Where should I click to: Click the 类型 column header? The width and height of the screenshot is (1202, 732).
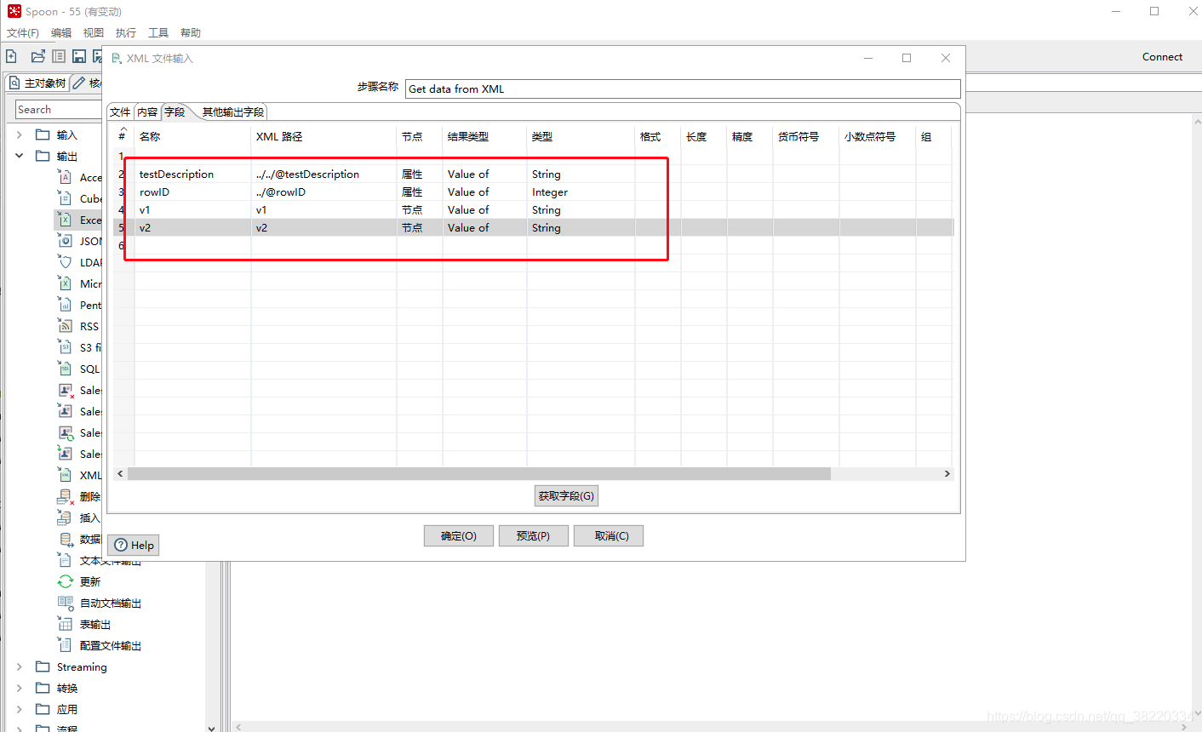click(581, 136)
